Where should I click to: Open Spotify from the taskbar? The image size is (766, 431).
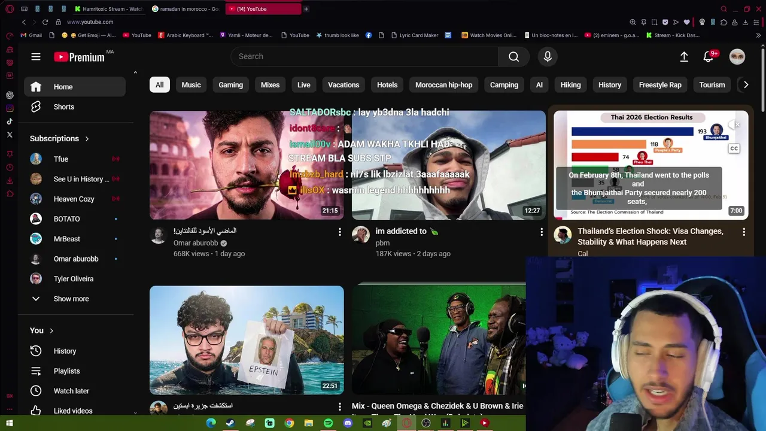tap(328, 423)
